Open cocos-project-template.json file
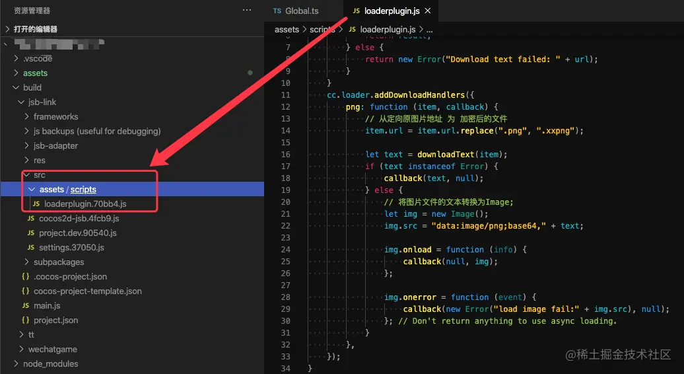Viewport: 684px width, 374px height. pos(88,291)
